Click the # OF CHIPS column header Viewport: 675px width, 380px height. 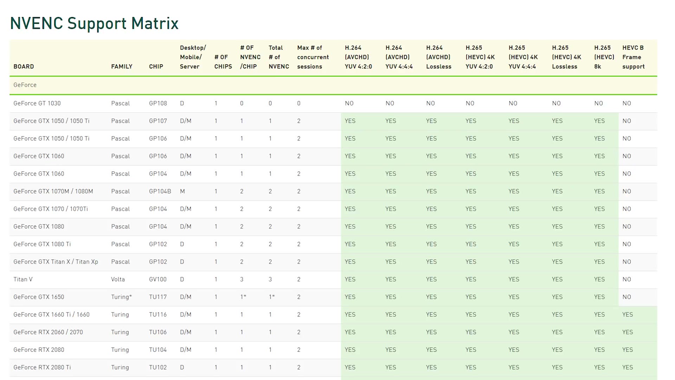(x=223, y=62)
